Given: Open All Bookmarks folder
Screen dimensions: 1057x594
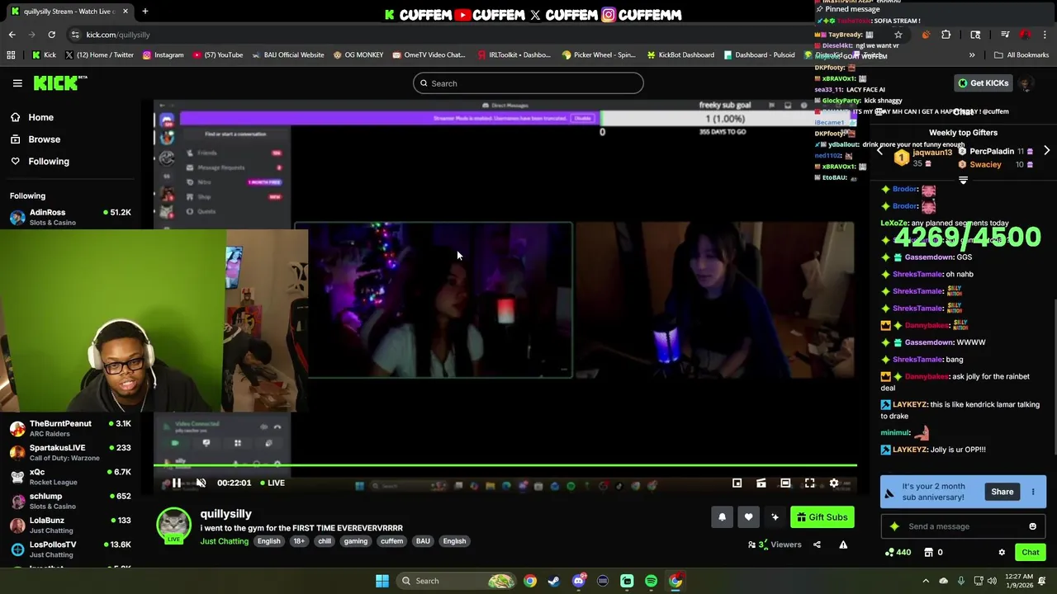Looking at the screenshot, I should click(1021, 55).
